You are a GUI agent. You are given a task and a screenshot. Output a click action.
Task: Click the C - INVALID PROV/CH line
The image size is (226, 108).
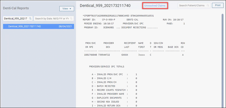(x=114, y=82)
